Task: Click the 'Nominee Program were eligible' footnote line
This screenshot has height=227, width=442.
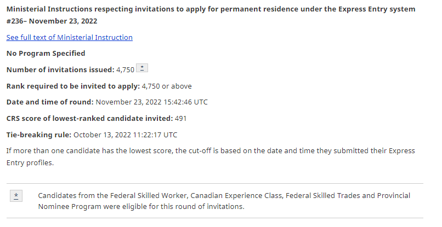Action: coord(141,206)
